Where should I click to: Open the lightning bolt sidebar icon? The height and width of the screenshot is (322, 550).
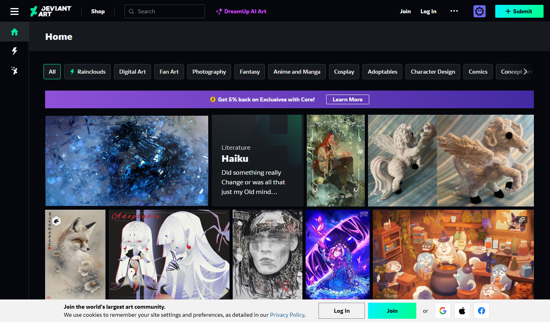[x=14, y=51]
